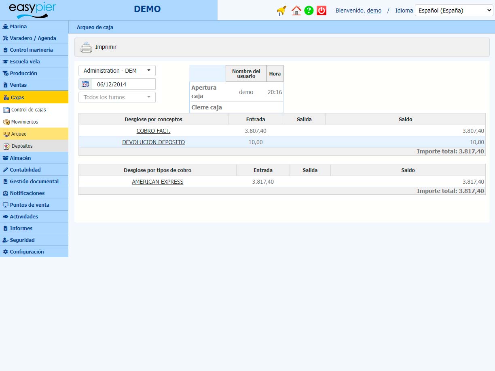The width and height of the screenshot is (495, 371).
Task: Collapse the Cajas menu
Action: click(x=34, y=97)
